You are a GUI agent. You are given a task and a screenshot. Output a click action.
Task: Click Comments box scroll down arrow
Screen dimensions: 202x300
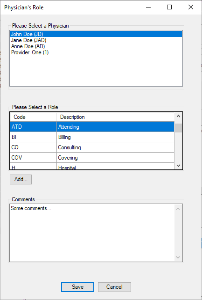[x=178, y=257]
